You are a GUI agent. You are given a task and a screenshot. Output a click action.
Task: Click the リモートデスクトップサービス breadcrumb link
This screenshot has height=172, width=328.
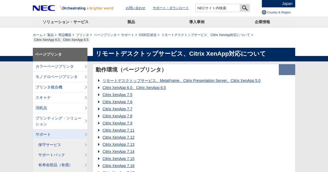[x=206, y=35]
